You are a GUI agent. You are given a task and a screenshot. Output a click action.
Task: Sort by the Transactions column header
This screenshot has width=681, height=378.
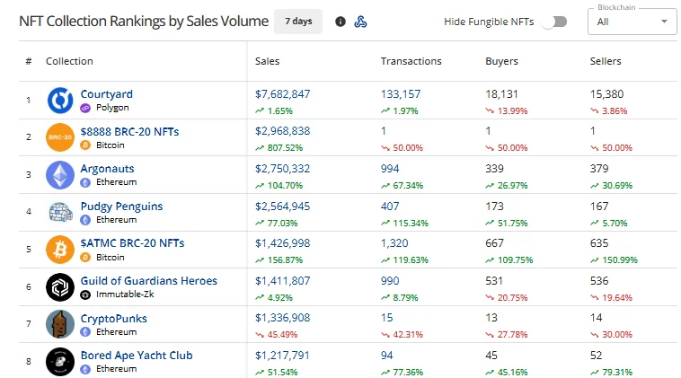pyautogui.click(x=411, y=61)
